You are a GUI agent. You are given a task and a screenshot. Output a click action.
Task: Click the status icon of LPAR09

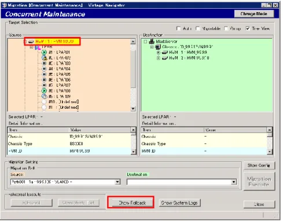[45, 96]
